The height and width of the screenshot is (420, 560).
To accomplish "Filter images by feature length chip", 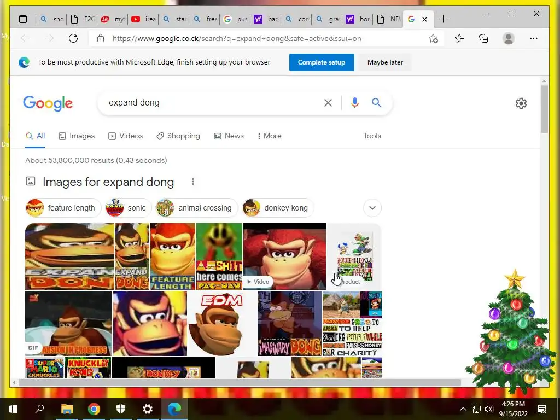I will click(x=63, y=208).
